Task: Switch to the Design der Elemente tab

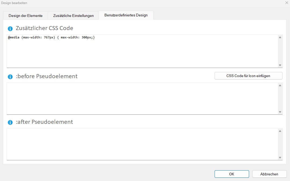Action: click(x=26, y=16)
